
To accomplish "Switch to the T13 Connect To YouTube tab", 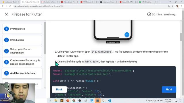I will [x=89, y=2].
